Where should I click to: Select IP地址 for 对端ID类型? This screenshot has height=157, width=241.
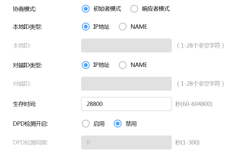coord(86,65)
